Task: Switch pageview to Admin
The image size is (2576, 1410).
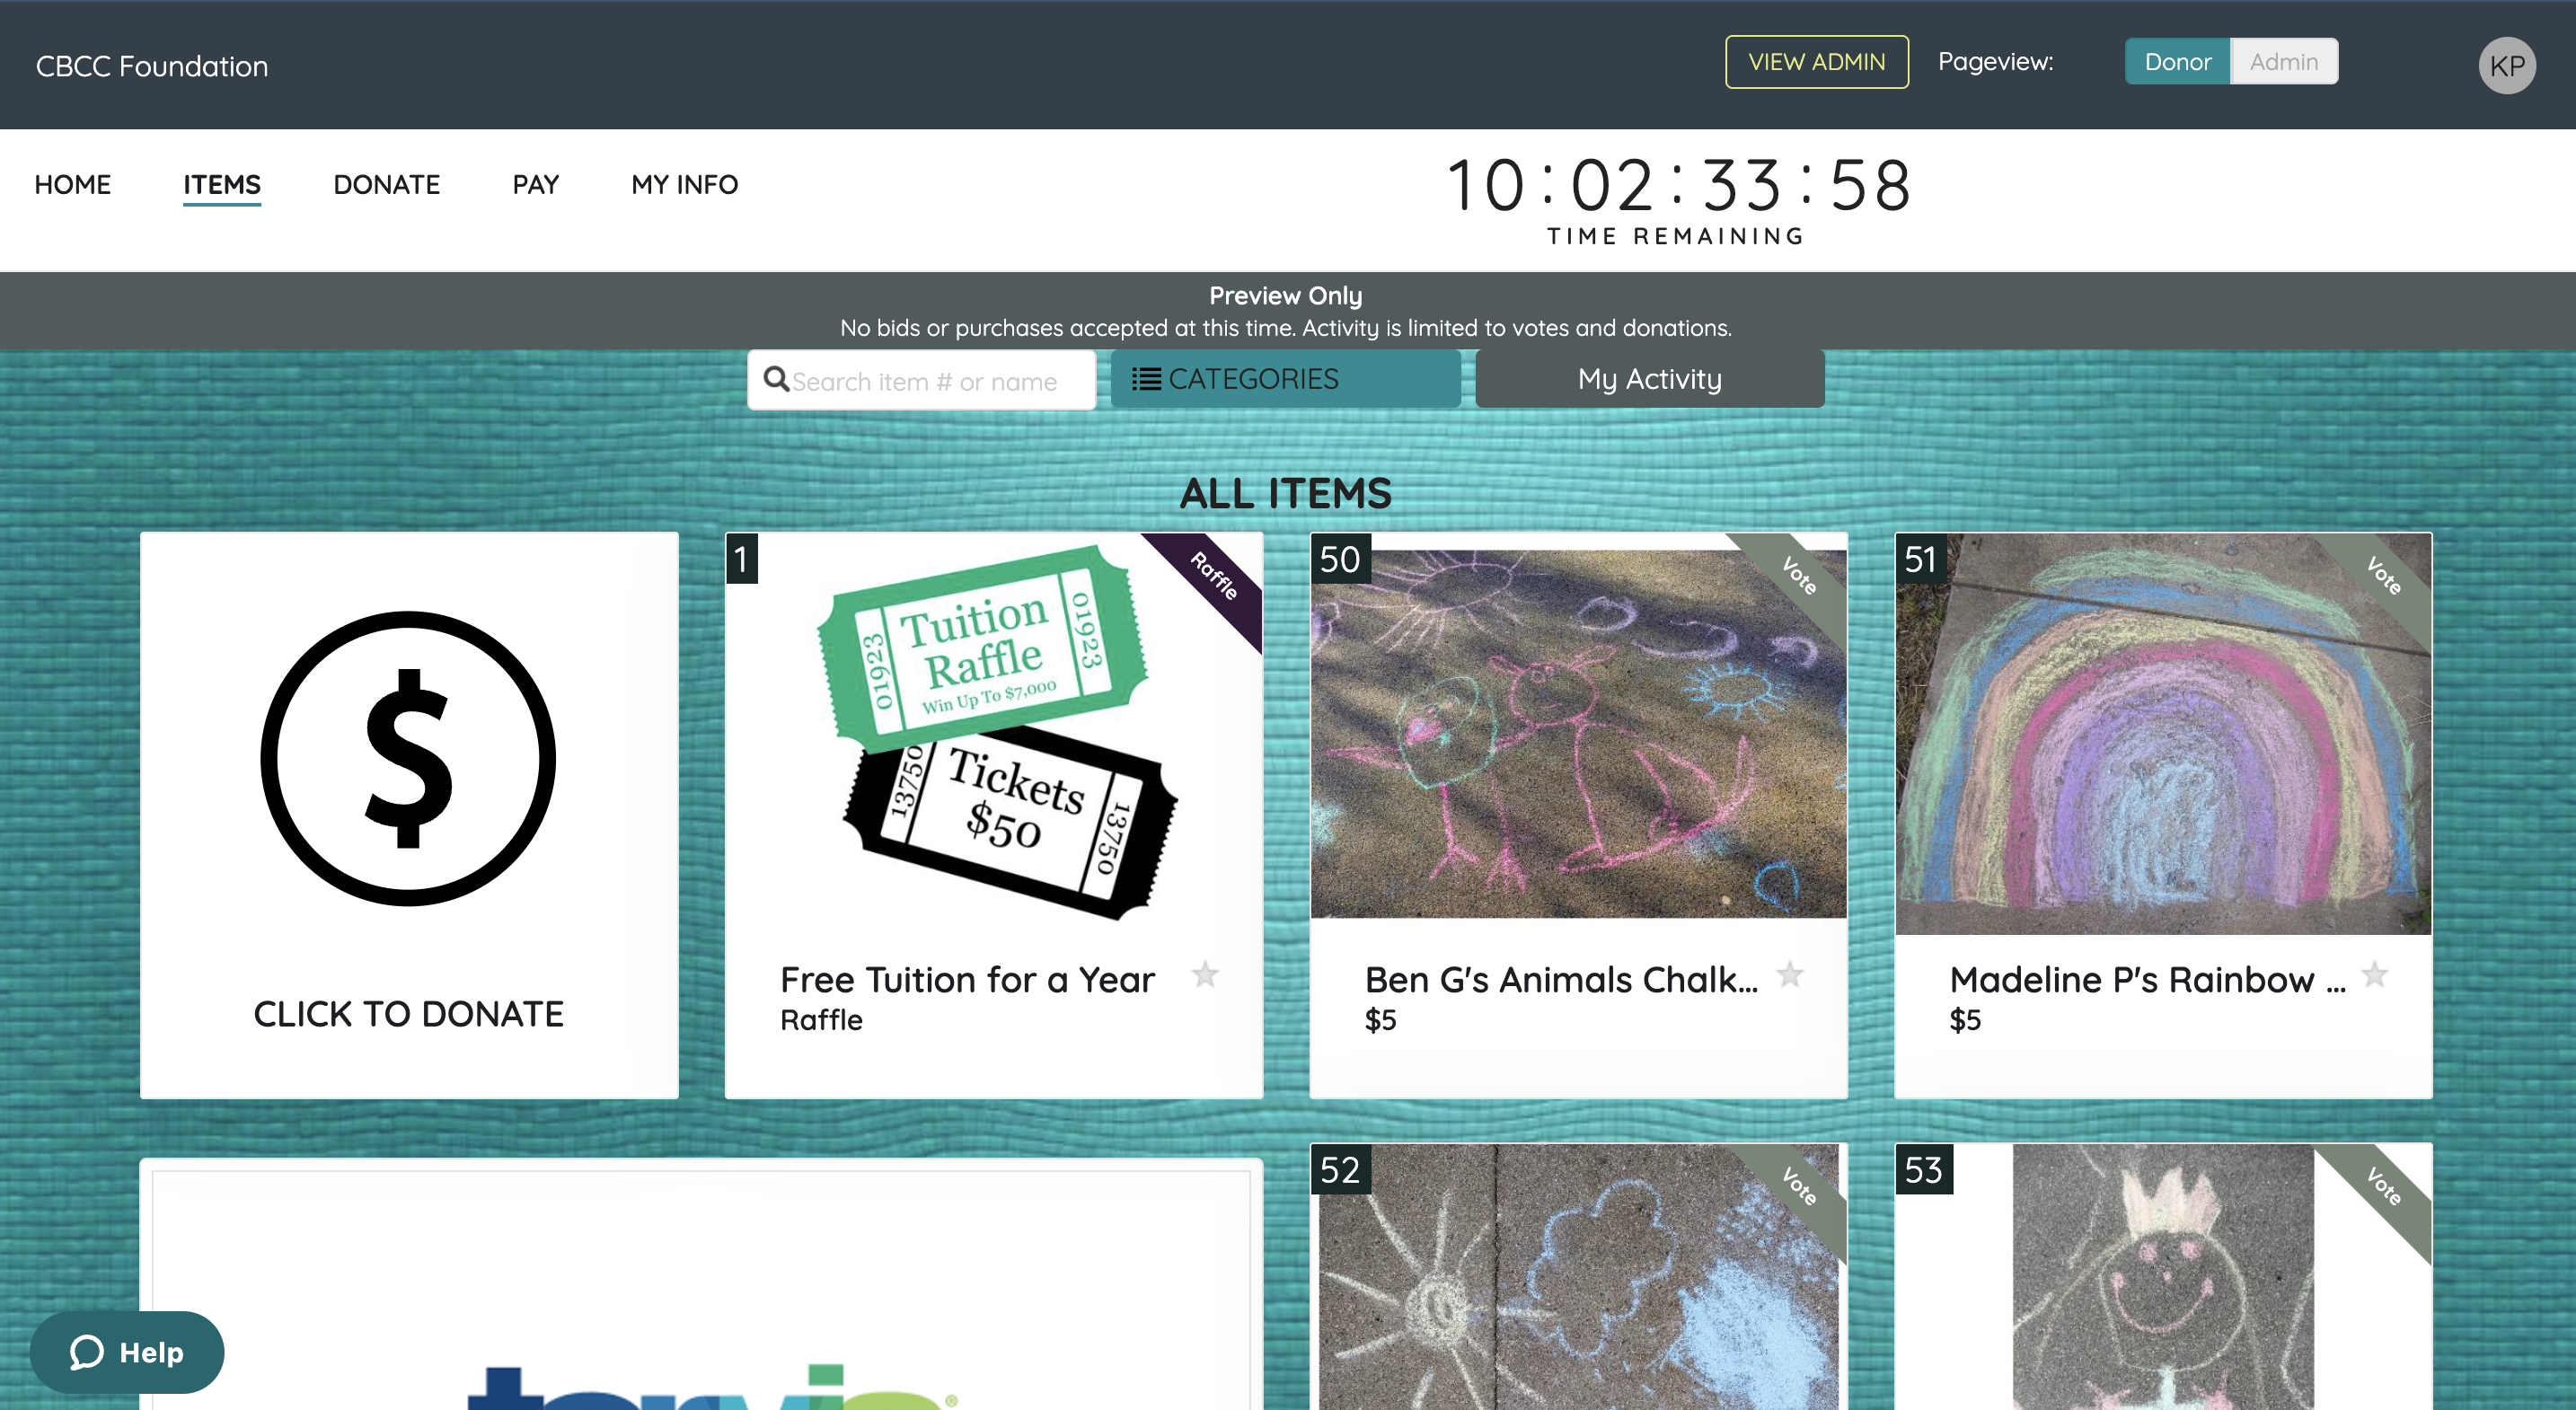Action: point(2283,62)
